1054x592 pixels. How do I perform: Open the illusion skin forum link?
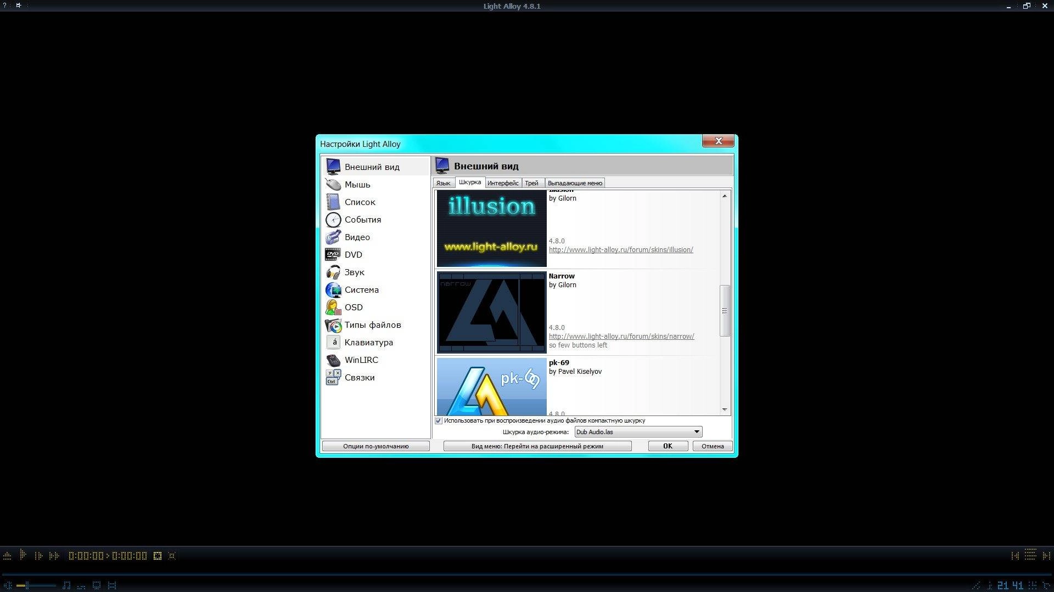[x=621, y=250]
